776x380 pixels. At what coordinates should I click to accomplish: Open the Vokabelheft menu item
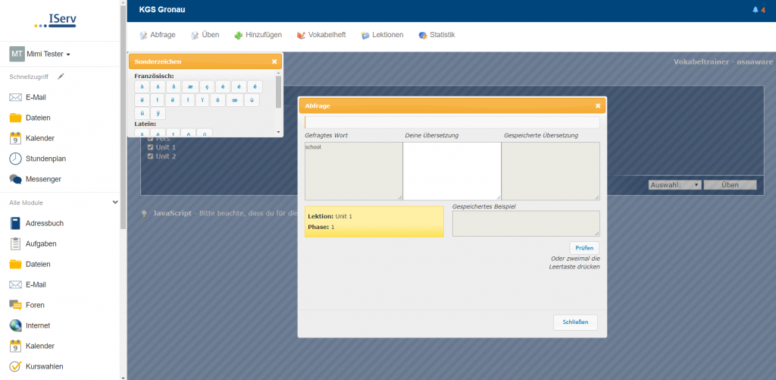(321, 35)
